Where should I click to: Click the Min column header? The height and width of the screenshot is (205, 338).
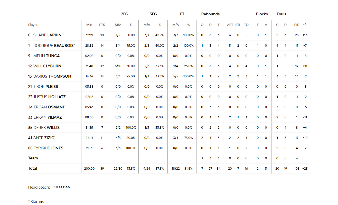coord(89,25)
